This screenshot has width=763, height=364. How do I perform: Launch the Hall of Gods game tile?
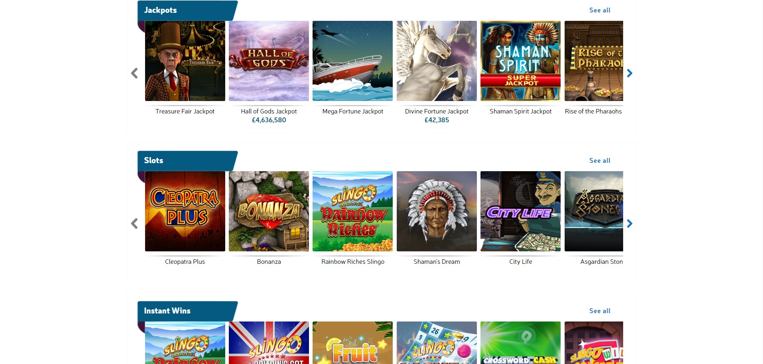pyautogui.click(x=269, y=61)
